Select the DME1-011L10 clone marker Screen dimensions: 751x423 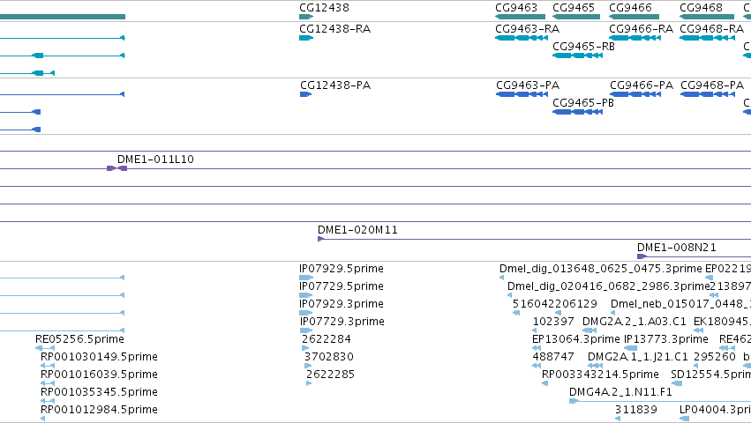pos(116,168)
